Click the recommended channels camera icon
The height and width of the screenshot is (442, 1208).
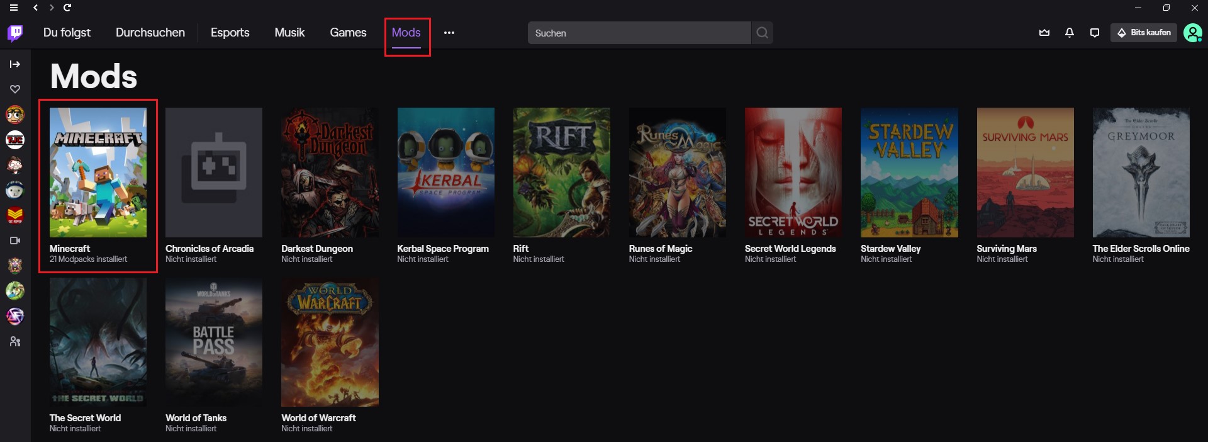tap(15, 241)
